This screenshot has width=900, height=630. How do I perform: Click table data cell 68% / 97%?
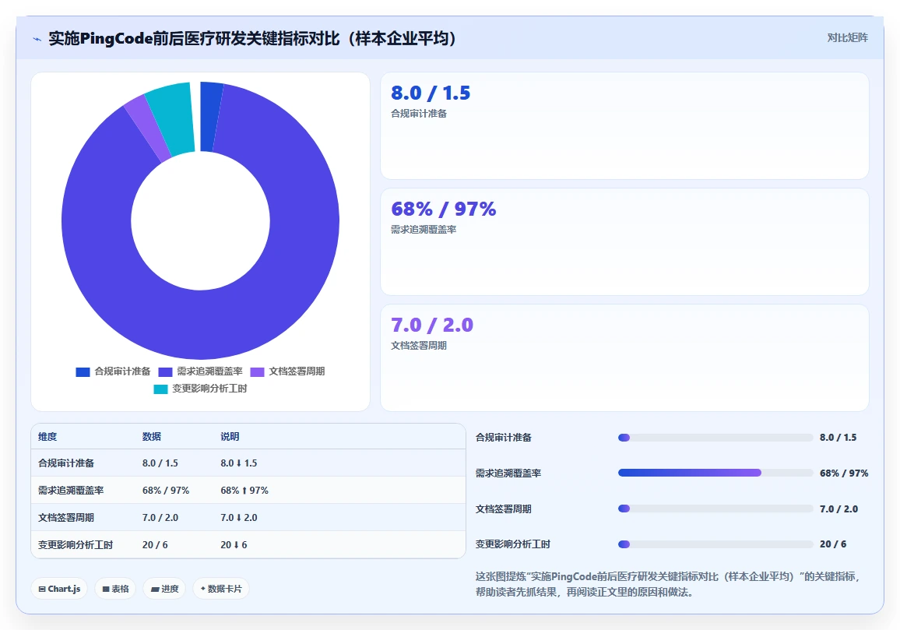(166, 491)
